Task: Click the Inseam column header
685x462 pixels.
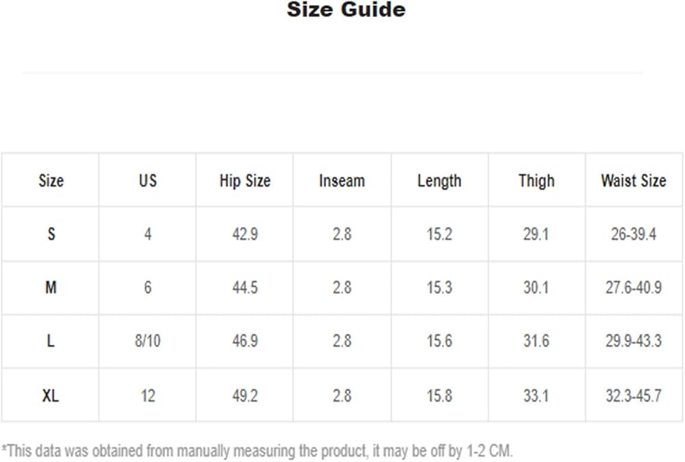Action: [x=342, y=180]
